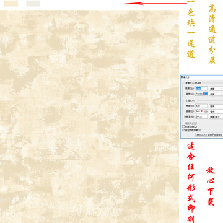
Task: Click the red arrow pointing left
Action: (155, 3)
